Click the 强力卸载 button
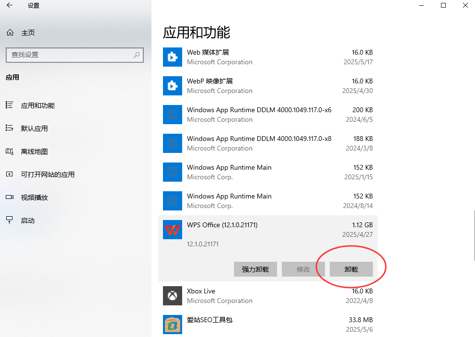 coord(255,269)
